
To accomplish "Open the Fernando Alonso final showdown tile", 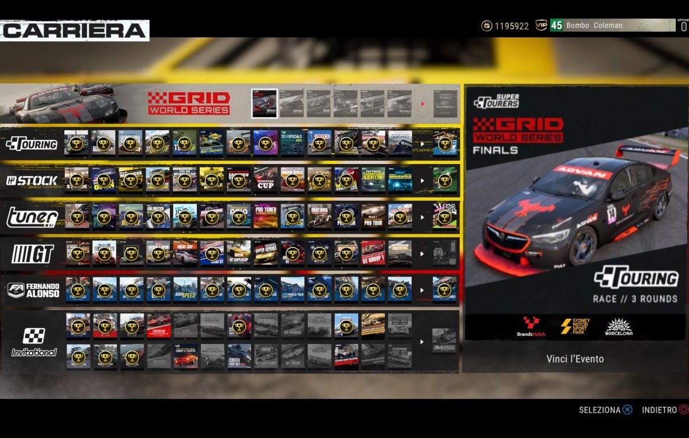I will coord(444,290).
